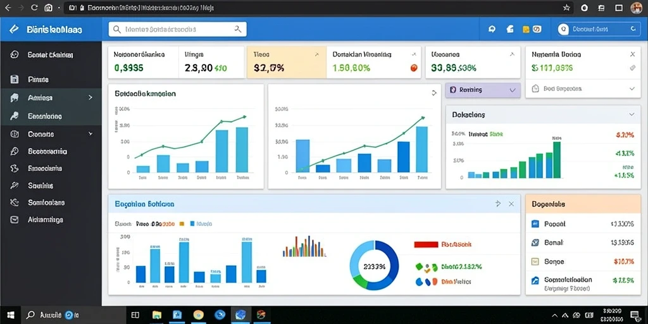Click the search field in the blue header
The width and height of the screenshot is (648, 324).
[x=177, y=29]
